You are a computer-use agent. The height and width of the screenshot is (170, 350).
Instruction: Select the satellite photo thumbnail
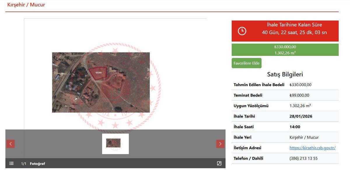[x=115, y=144]
